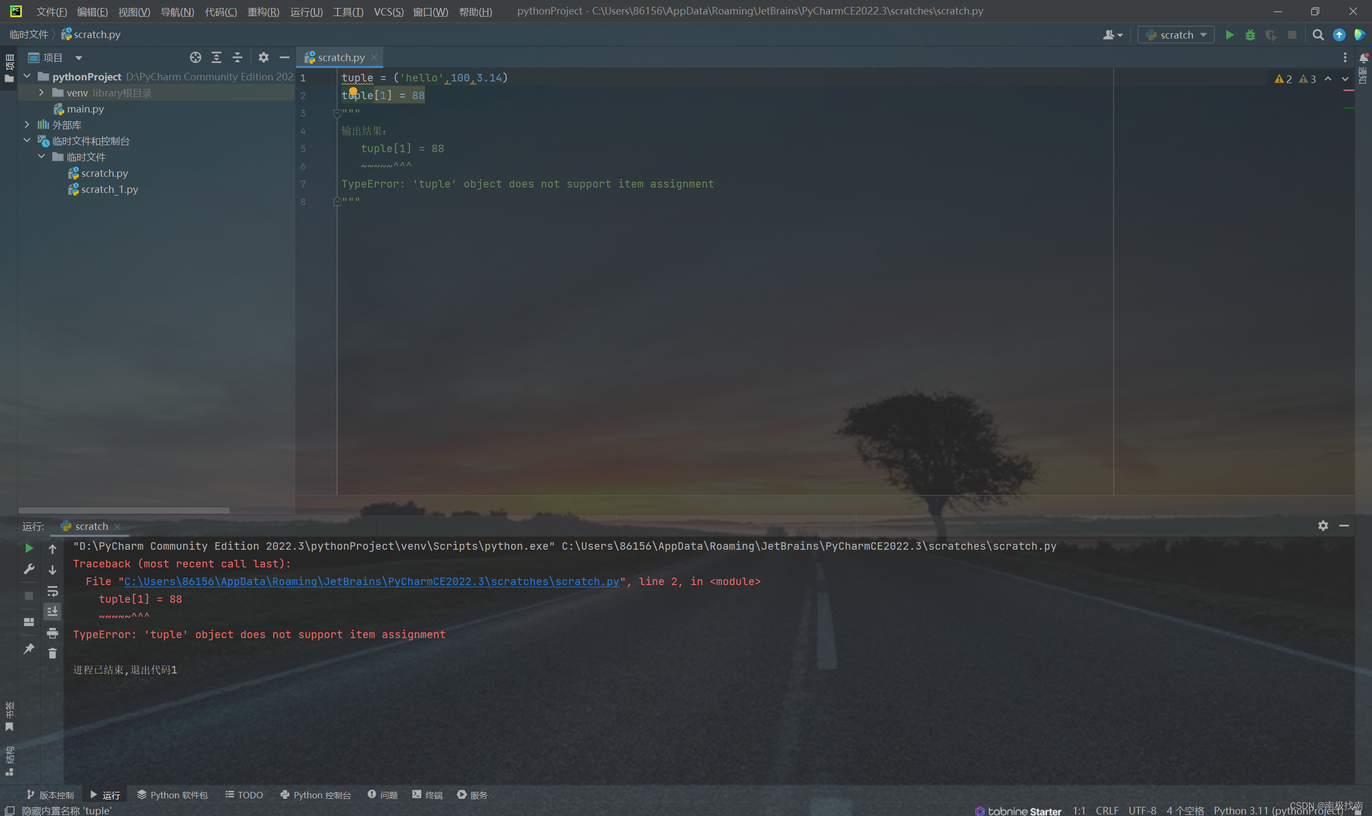This screenshot has width=1372, height=816.
Task: Close the scratch run tab
Action: click(117, 527)
